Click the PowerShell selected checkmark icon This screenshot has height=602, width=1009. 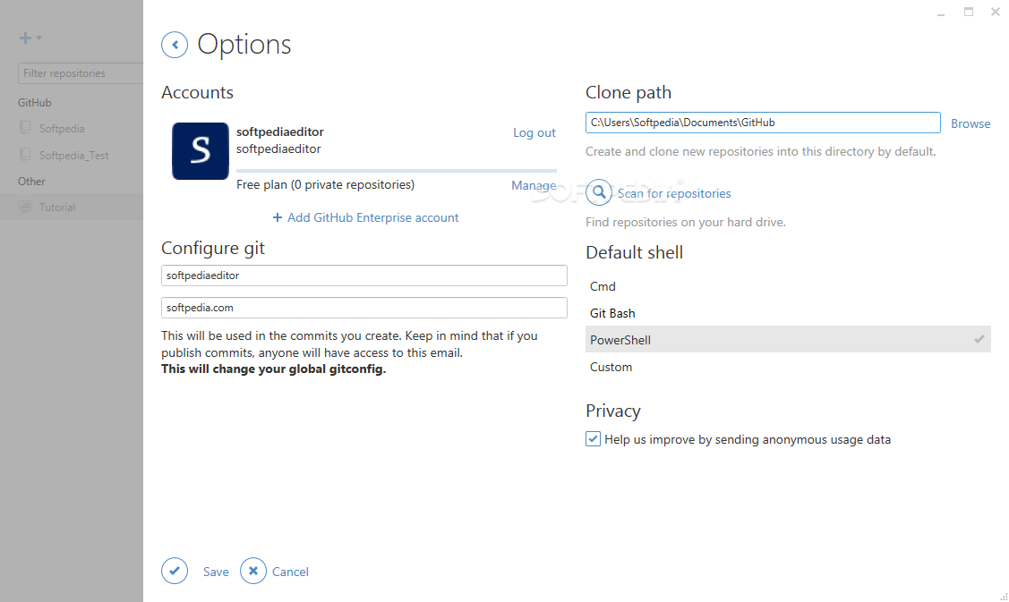tap(979, 339)
